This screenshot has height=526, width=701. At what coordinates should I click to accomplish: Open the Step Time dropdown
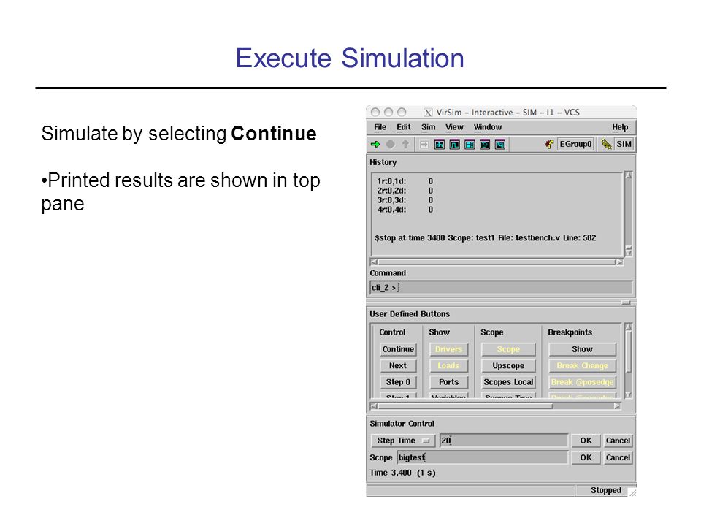click(403, 441)
